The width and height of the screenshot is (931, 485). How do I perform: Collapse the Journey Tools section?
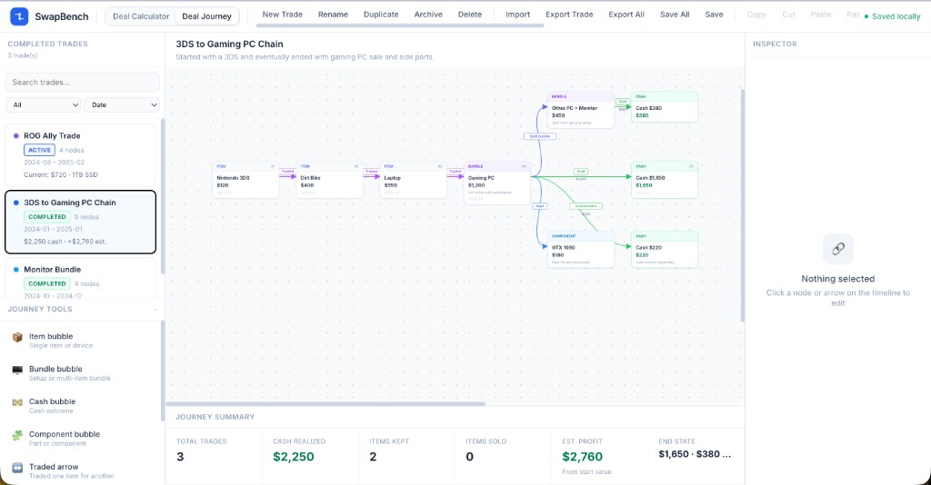[x=155, y=309]
